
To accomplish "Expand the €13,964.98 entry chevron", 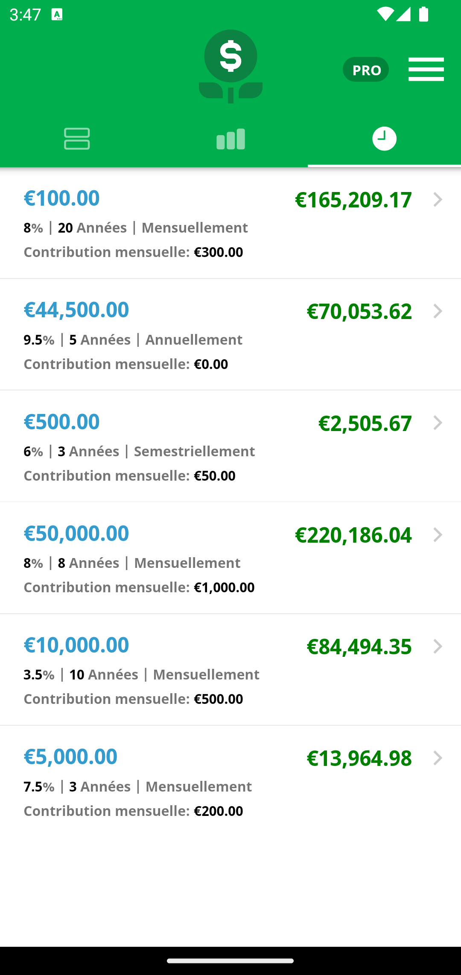I will coord(438,758).
